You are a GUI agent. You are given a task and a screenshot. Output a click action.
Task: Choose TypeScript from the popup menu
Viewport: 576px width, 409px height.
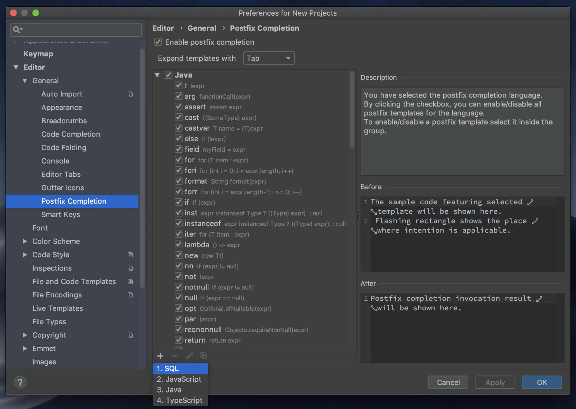[x=180, y=400]
